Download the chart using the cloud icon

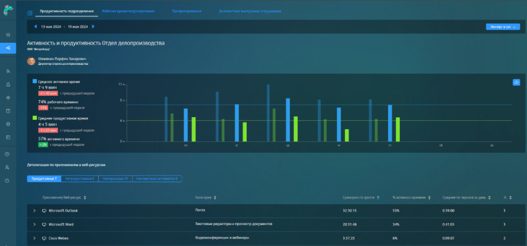(516, 82)
